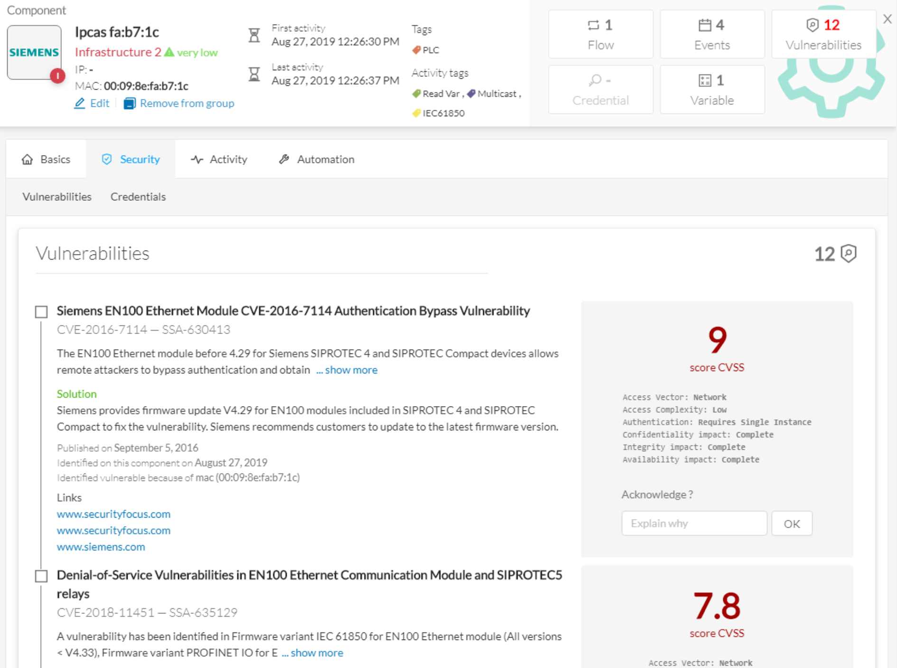Open the Flow tile
The width and height of the screenshot is (897, 668).
[601, 34]
